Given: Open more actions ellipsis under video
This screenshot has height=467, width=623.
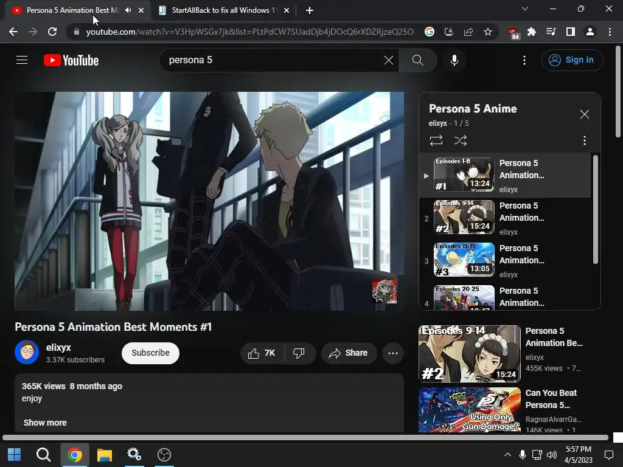Looking at the screenshot, I should click(393, 353).
